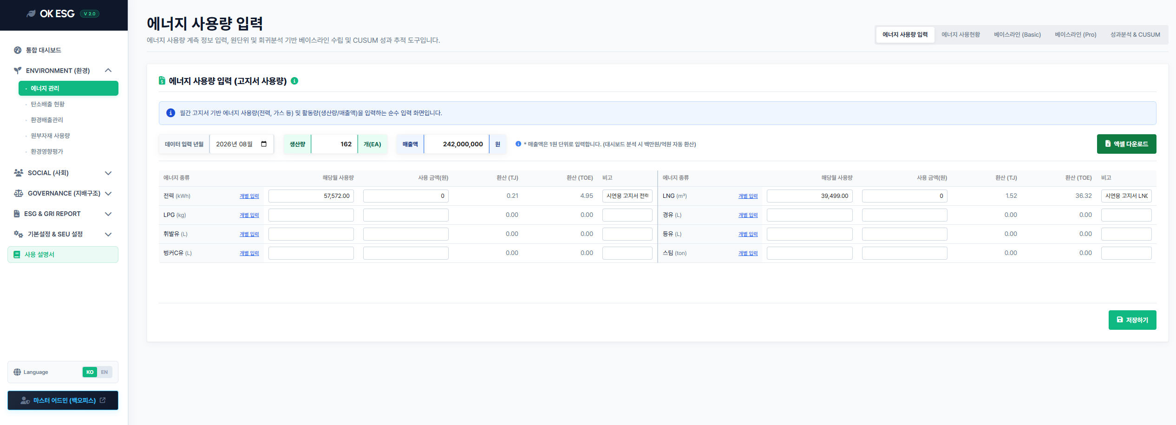Click the document icon beside ESG & GRI REPORT
The width and height of the screenshot is (1176, 425).
[17, 214]
